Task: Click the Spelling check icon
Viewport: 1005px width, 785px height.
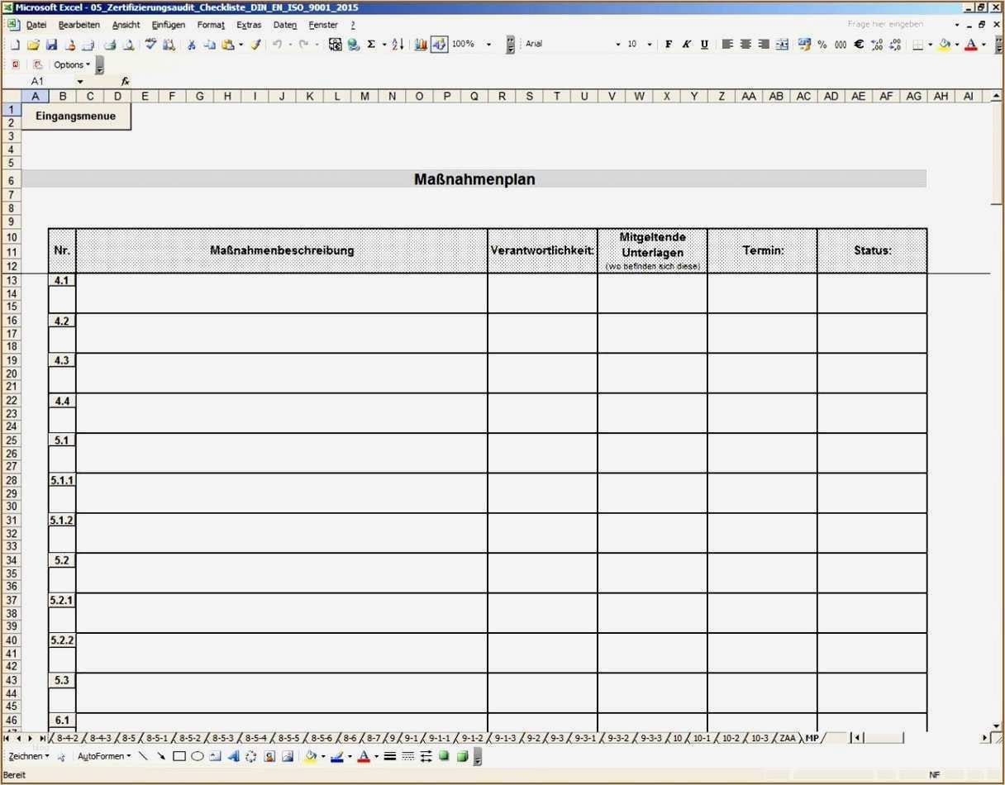Action: [x=151, y=45]
